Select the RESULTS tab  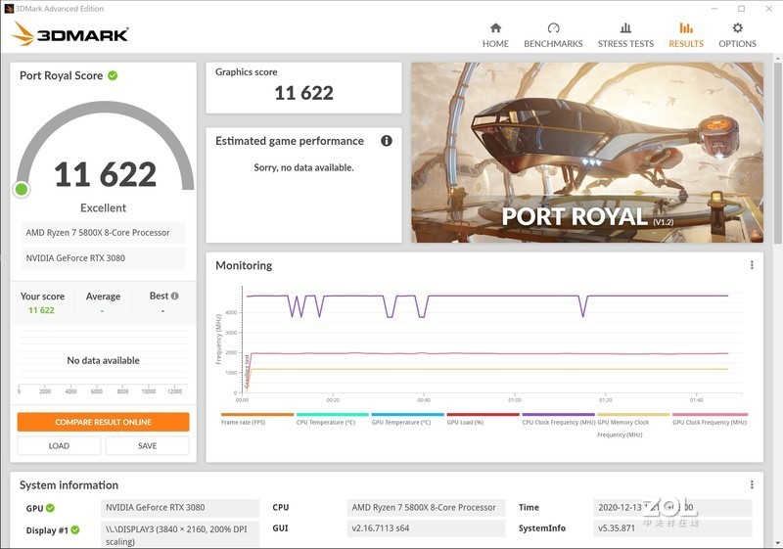point(686,35)
